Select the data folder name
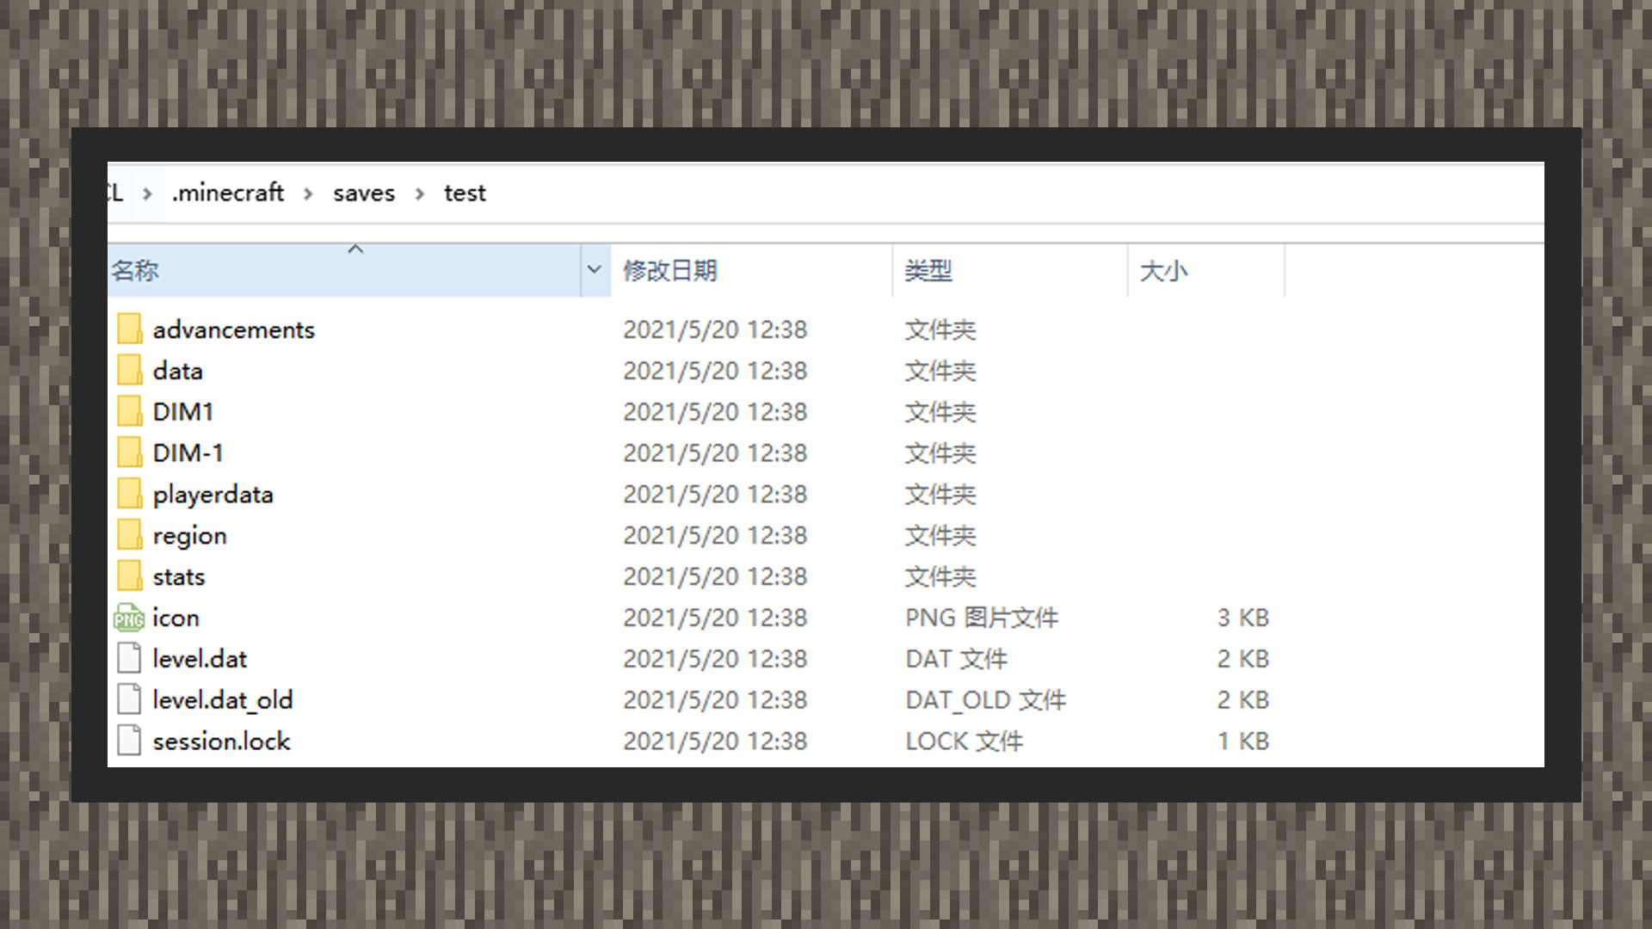Screen dimensions: 1652x929 click(178, 371)
